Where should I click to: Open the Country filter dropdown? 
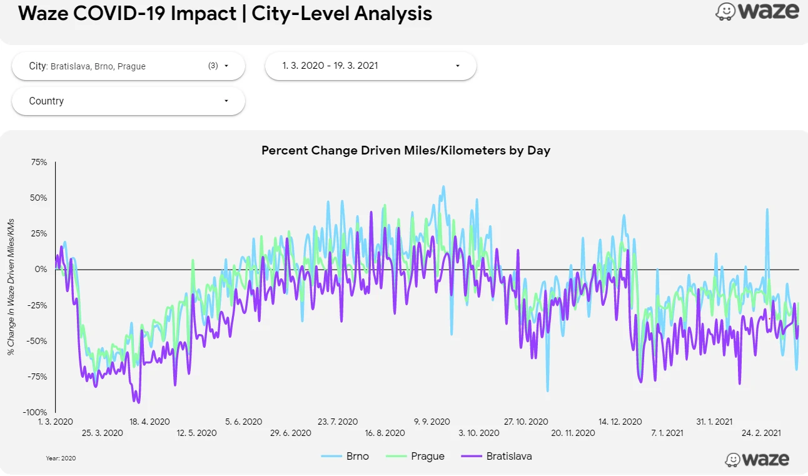pos(128,101)
